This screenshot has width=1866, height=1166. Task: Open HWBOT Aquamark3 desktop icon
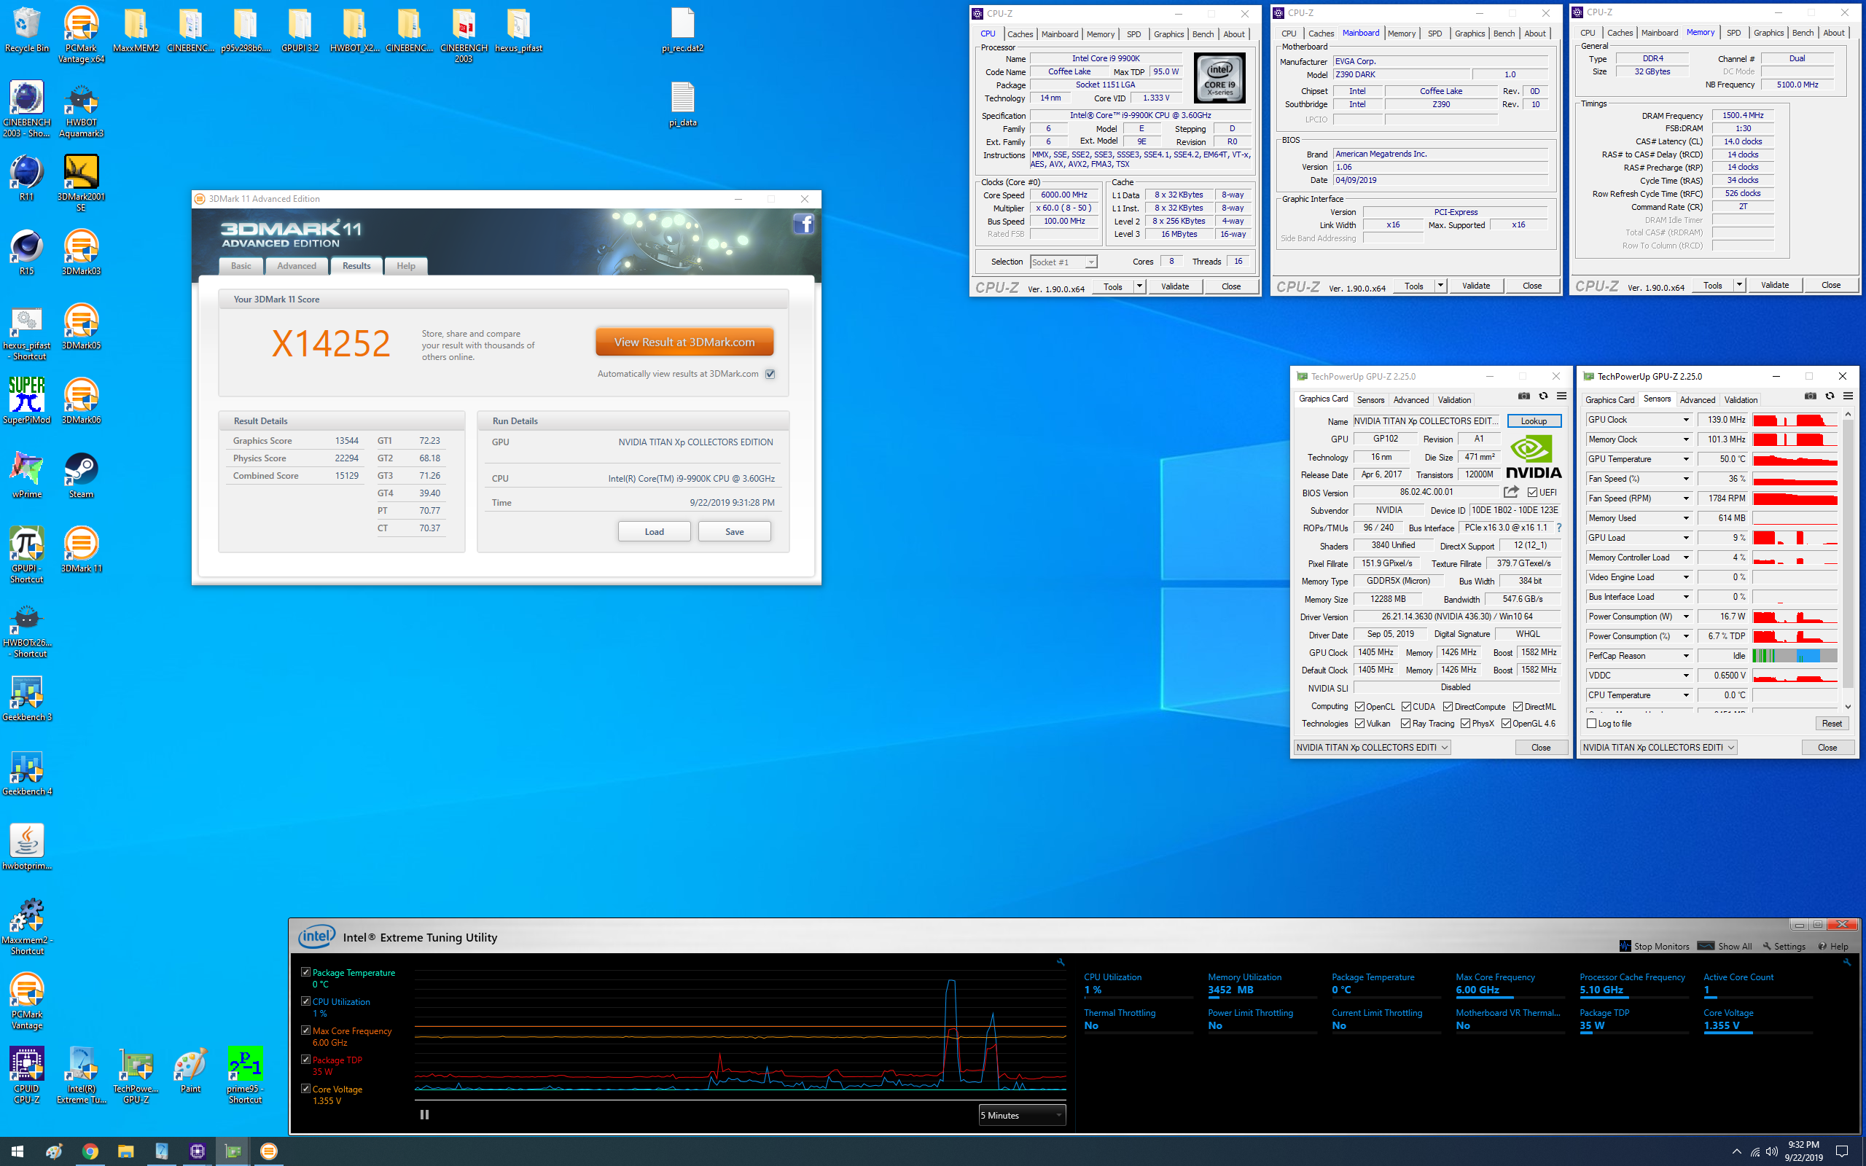pos(81,109)
